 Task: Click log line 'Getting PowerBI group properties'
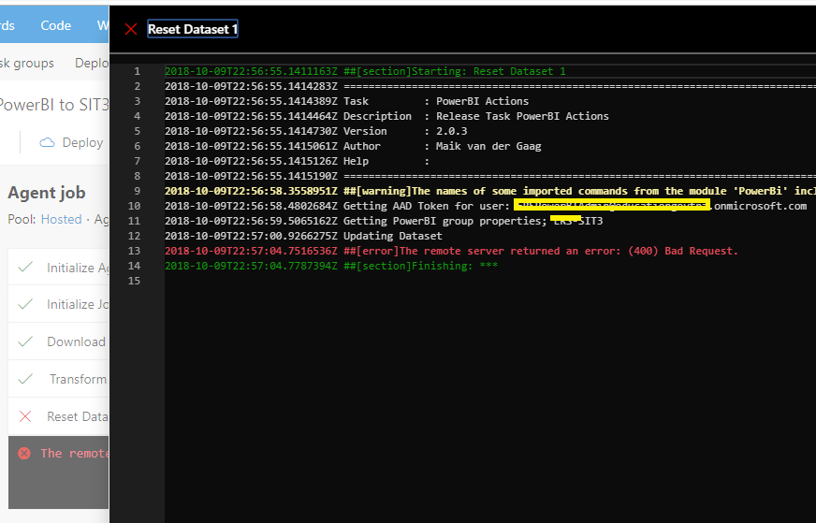point(384,221)
